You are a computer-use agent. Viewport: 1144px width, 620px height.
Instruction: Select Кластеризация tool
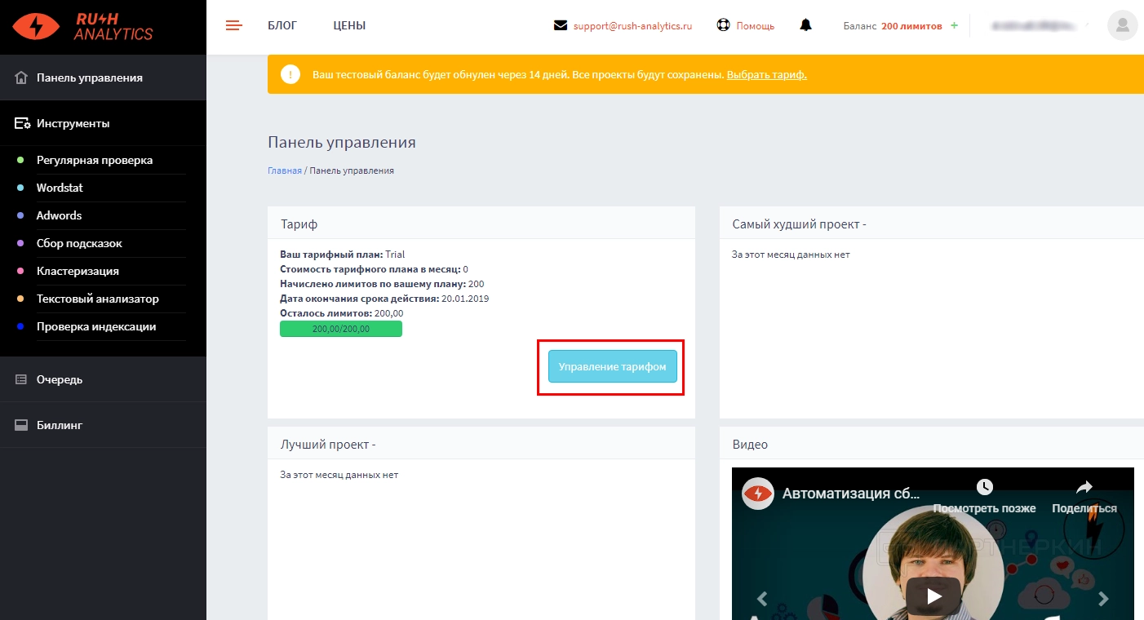click(78, 271)
